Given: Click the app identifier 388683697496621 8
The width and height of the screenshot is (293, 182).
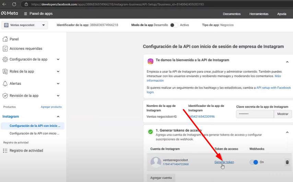Looking at the screenshot, I should [104, 25].
